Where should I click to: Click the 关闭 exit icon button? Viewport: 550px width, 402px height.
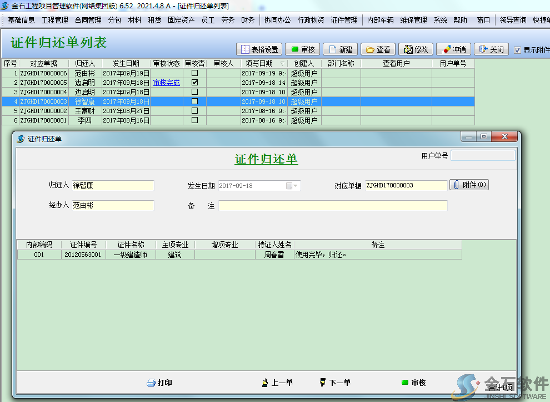[492, 49]
